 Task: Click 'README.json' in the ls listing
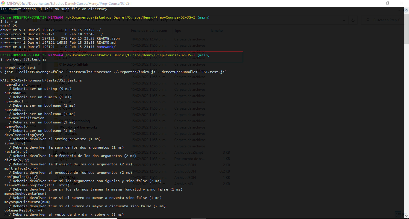[x=108, y=38]
